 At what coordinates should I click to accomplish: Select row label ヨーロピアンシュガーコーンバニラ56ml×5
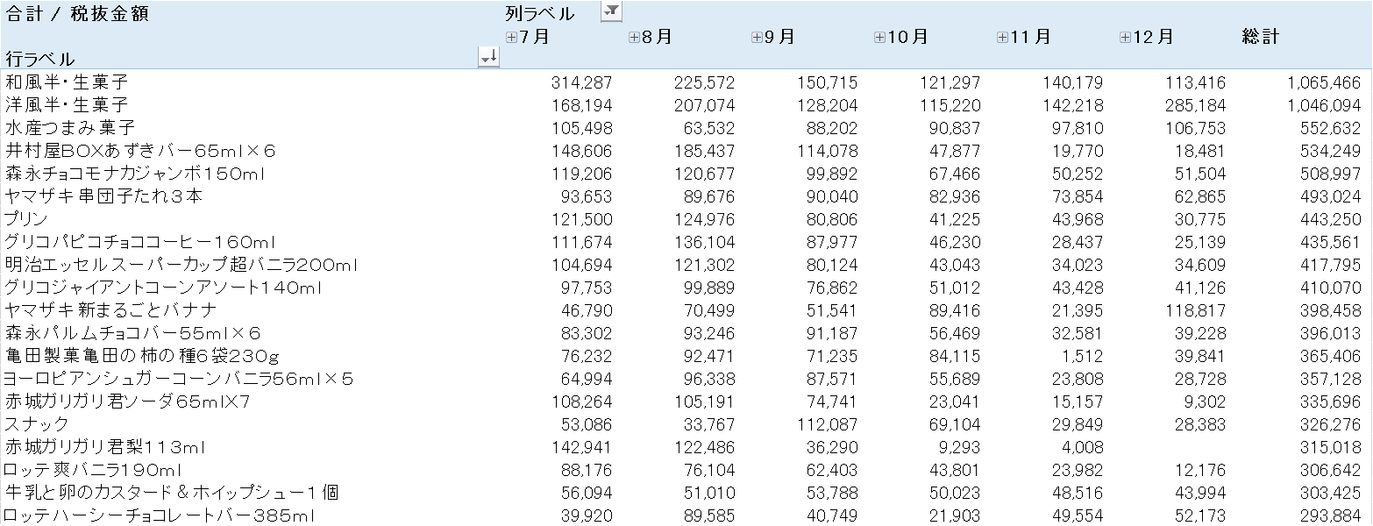tap(179, 379)
